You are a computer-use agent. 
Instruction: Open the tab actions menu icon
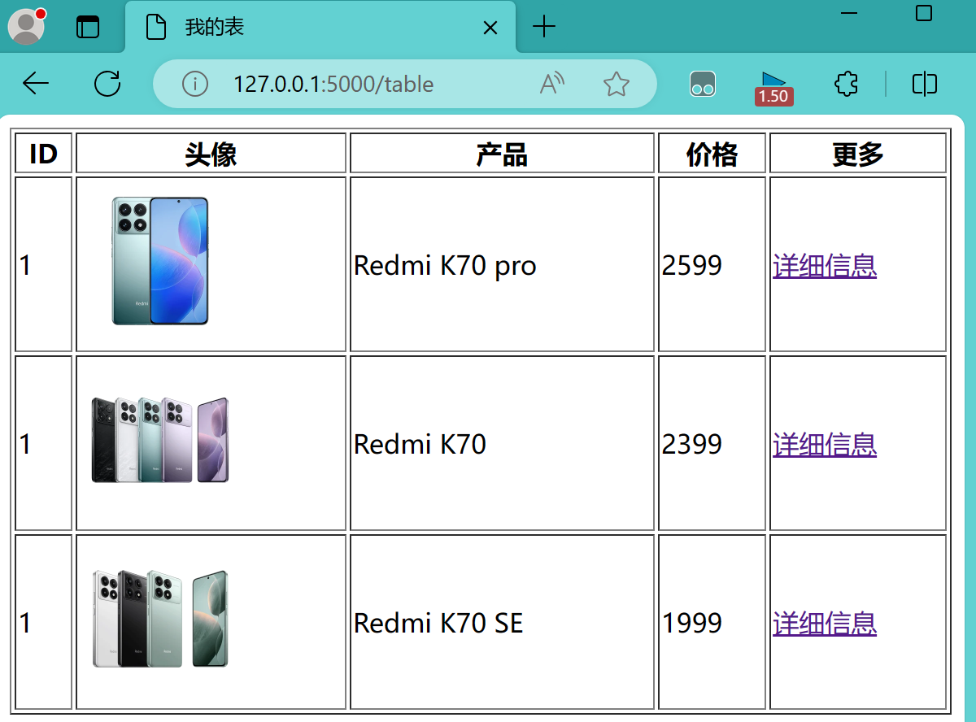coord(87,28)
